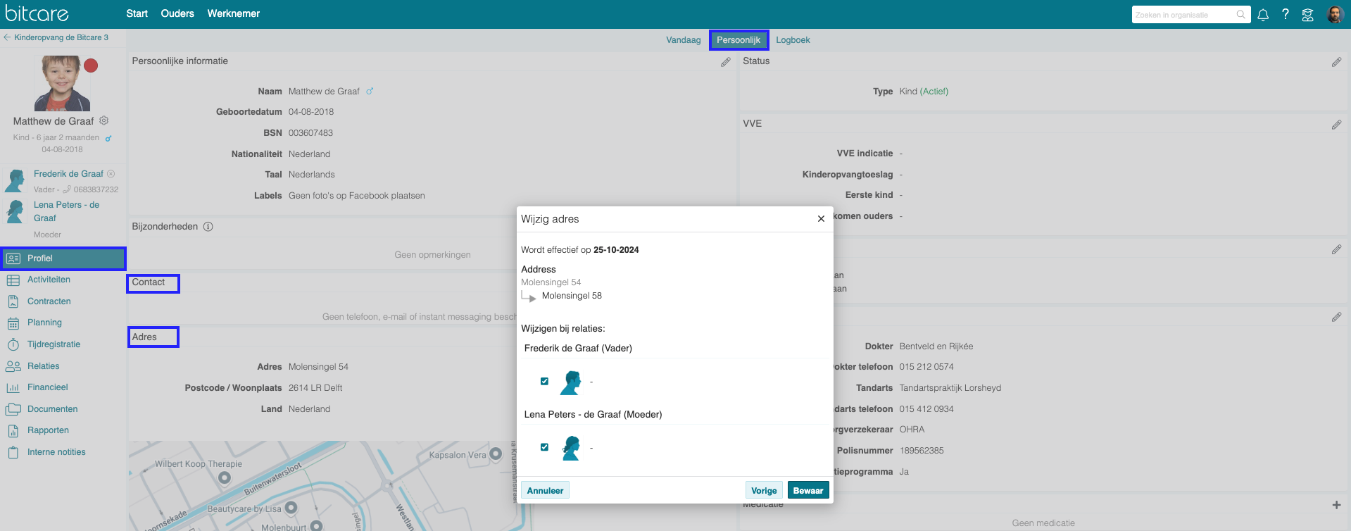Click the bitcare logo
The image size is (1351, 531).
click(x=37, y=13)
